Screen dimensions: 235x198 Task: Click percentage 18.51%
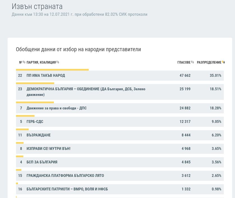coord(215,89)
